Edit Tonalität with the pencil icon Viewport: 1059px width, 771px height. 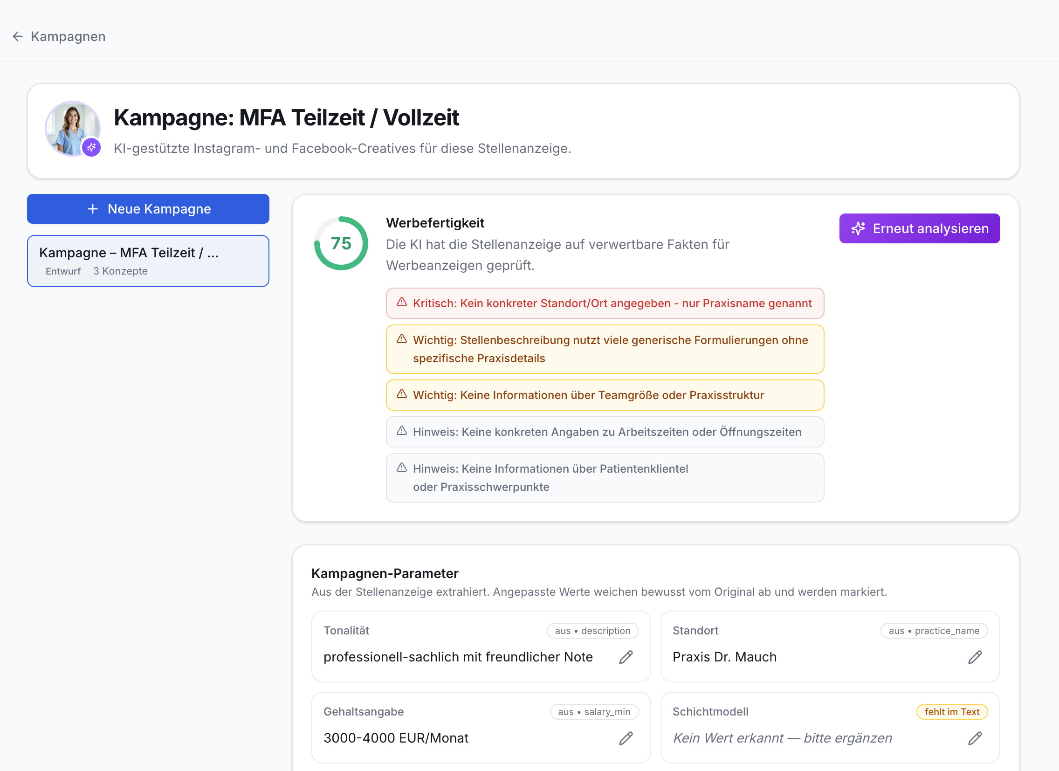(x=626, y=657)
